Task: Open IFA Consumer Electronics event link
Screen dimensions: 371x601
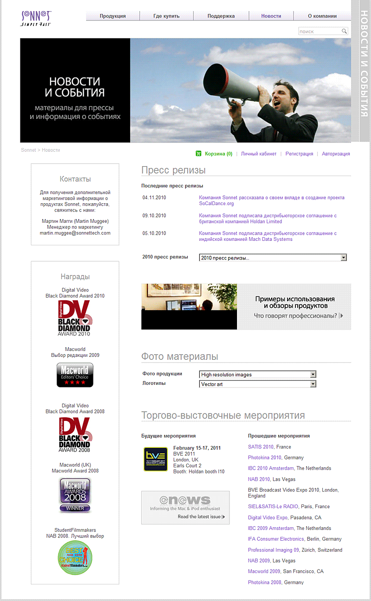Action: 276,539
